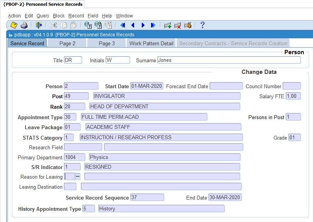Go to the previous record arrow
This screenshot has width=313, height=222.
(133, 26)
